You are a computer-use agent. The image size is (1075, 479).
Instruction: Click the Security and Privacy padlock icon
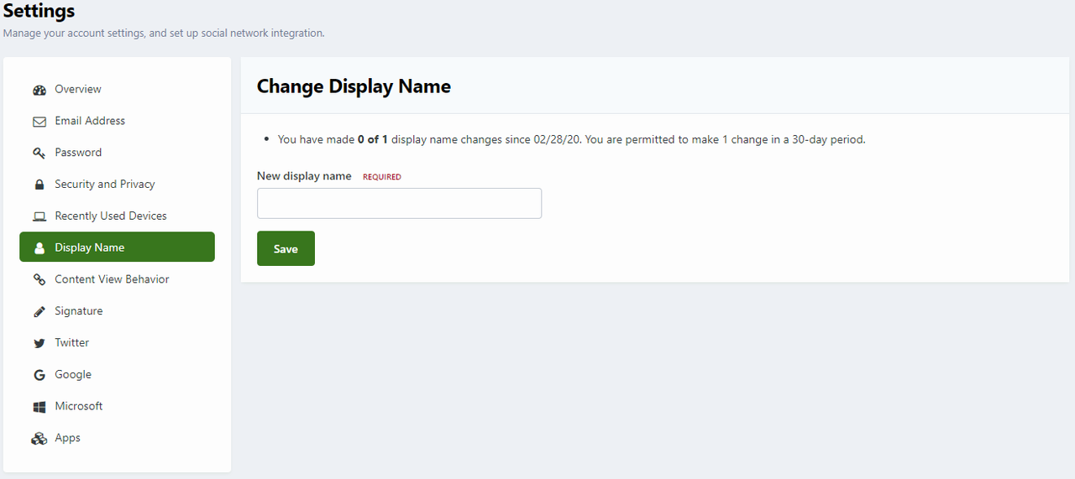click(x=39, y=185)
